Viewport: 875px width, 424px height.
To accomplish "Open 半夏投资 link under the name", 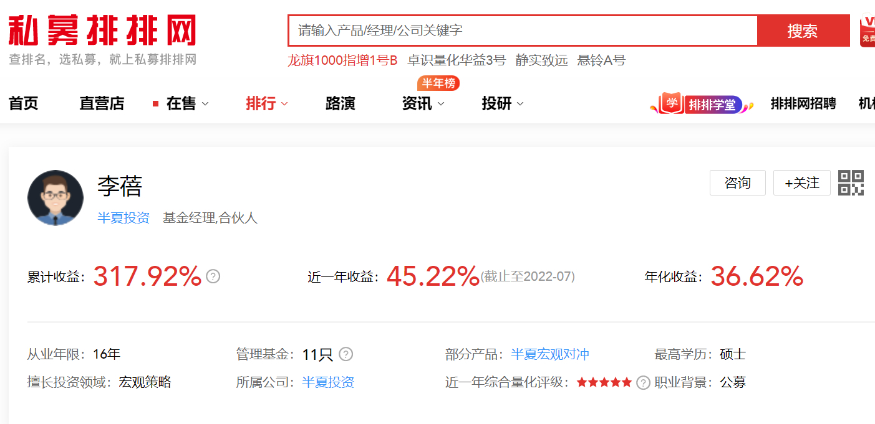I will [x=123, y=218].
